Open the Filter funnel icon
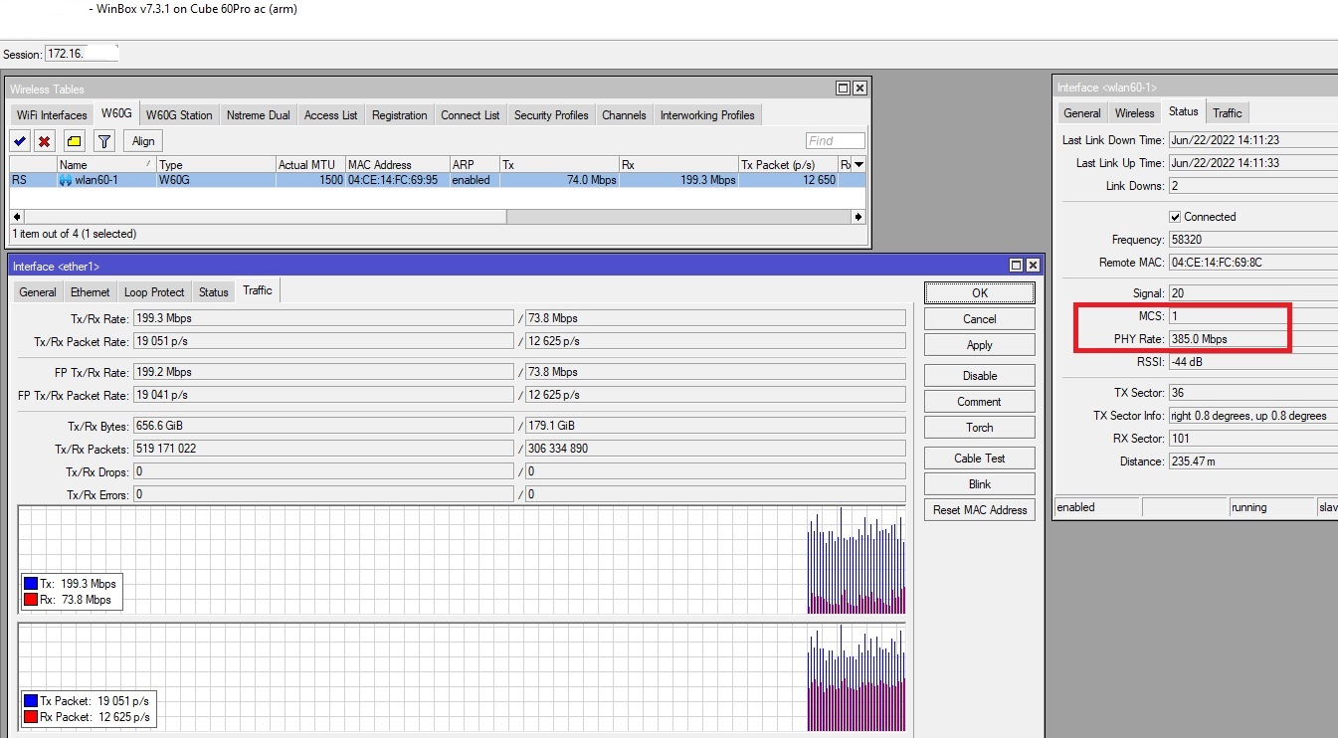 click(x=103, y=141)
